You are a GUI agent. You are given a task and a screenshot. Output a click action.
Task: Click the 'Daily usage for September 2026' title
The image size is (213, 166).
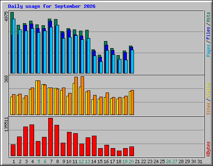tap(52, 6)
